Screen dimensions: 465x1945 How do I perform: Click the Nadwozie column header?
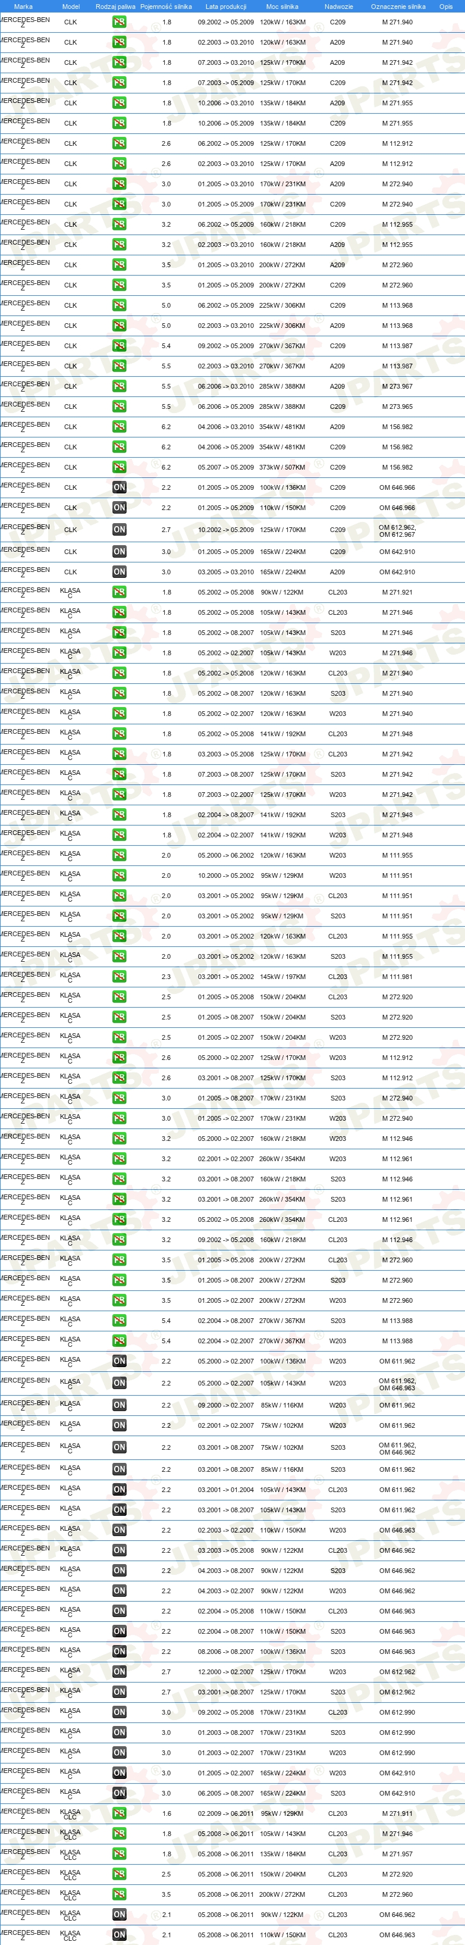(x=339, y=7)
